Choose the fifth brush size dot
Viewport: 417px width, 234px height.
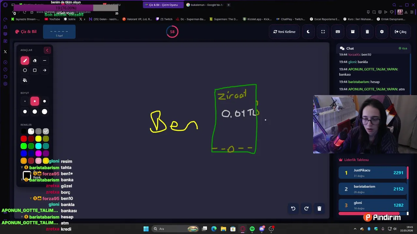click(35, 112)
